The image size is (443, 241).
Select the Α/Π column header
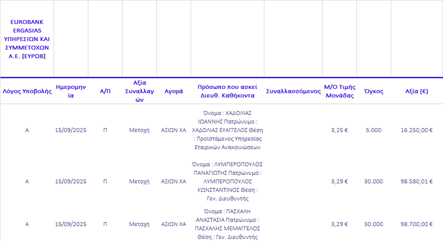105,91
